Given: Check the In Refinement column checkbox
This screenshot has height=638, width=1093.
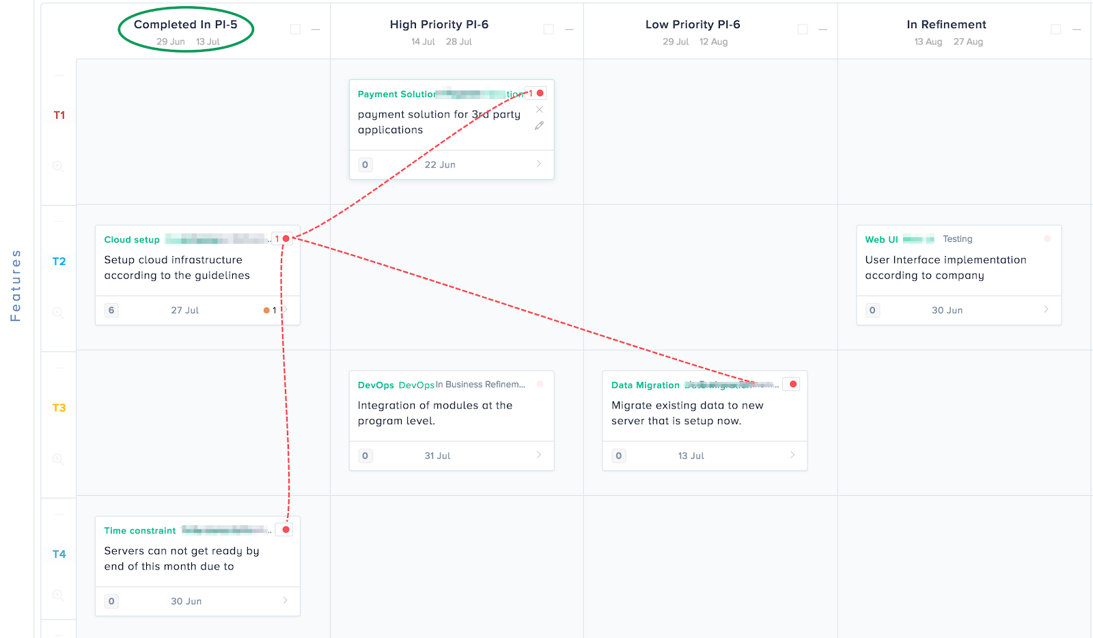Looking at the screenshot, I should [1056, 29].
